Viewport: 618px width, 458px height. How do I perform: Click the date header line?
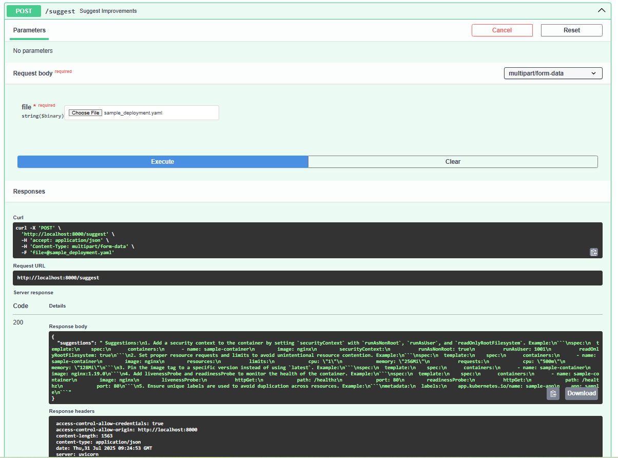(104, 448)
